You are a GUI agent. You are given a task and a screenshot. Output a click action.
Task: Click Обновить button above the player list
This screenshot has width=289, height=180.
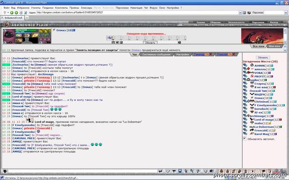pos(263,58)
